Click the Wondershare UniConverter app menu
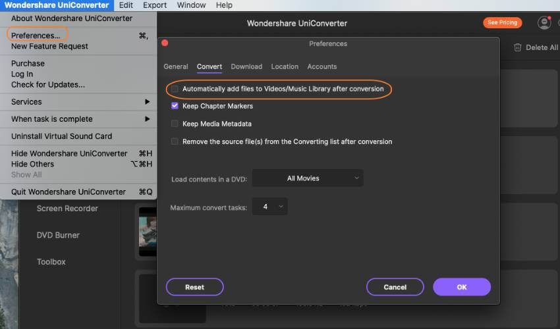The width and height of the screenshot is (560, 329). (57, 5)
